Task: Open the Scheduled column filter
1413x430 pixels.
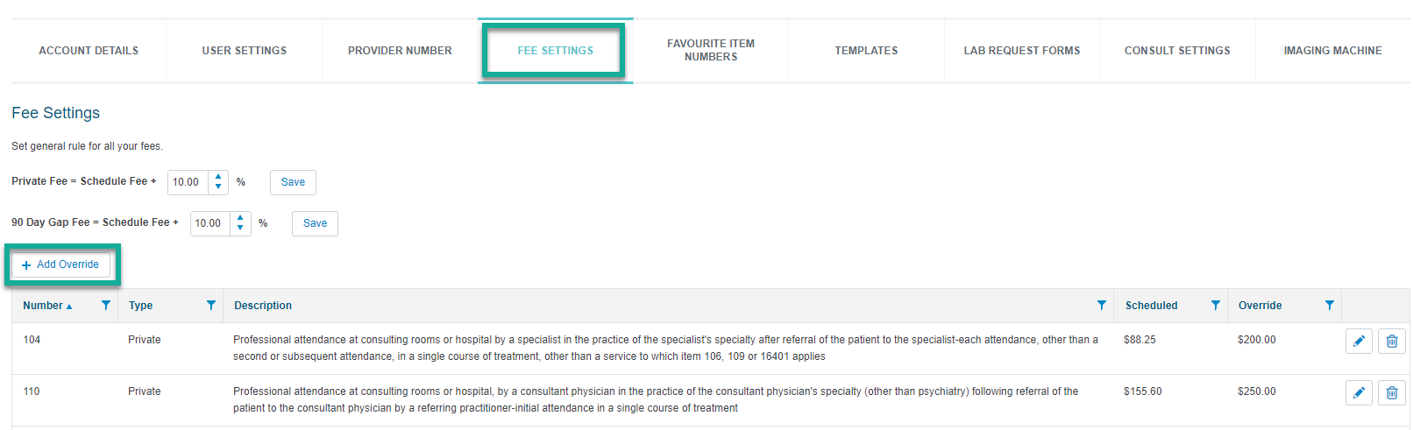Action: tap(1216, 306)
